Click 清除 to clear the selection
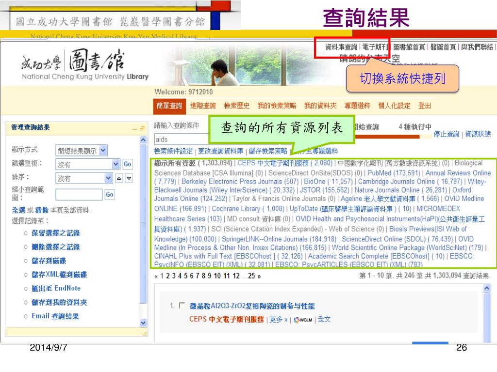The image size is (497, 372). coord(42,210)
